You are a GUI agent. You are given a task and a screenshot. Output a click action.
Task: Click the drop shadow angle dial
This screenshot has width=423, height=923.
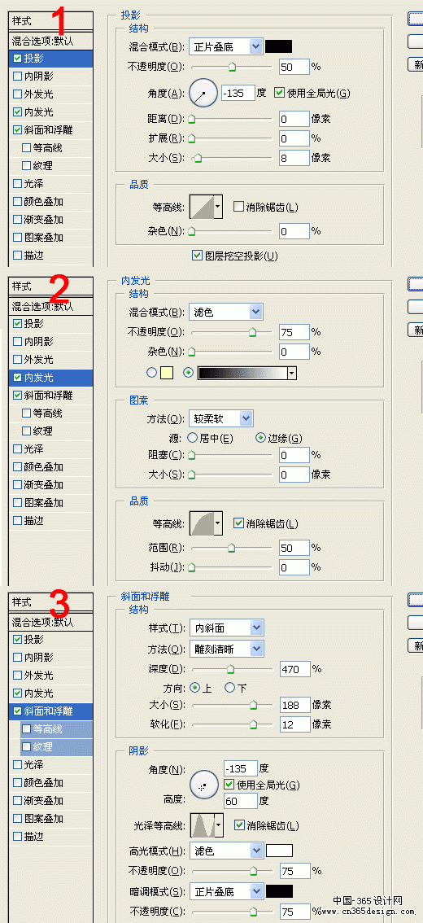(x=203, y=93)
